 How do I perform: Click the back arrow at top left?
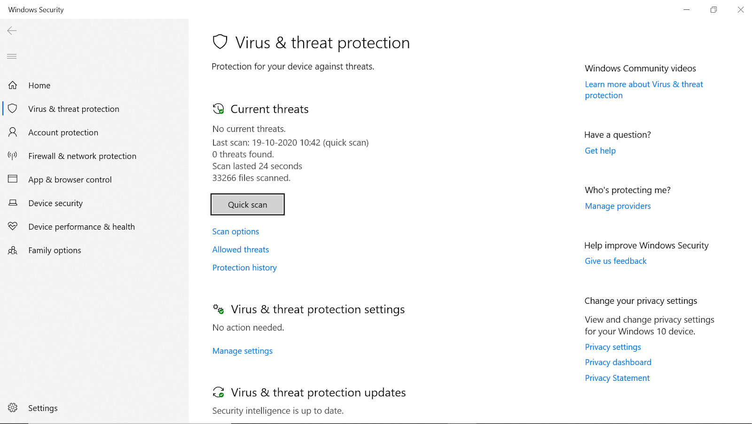click(x=12, y=31)
